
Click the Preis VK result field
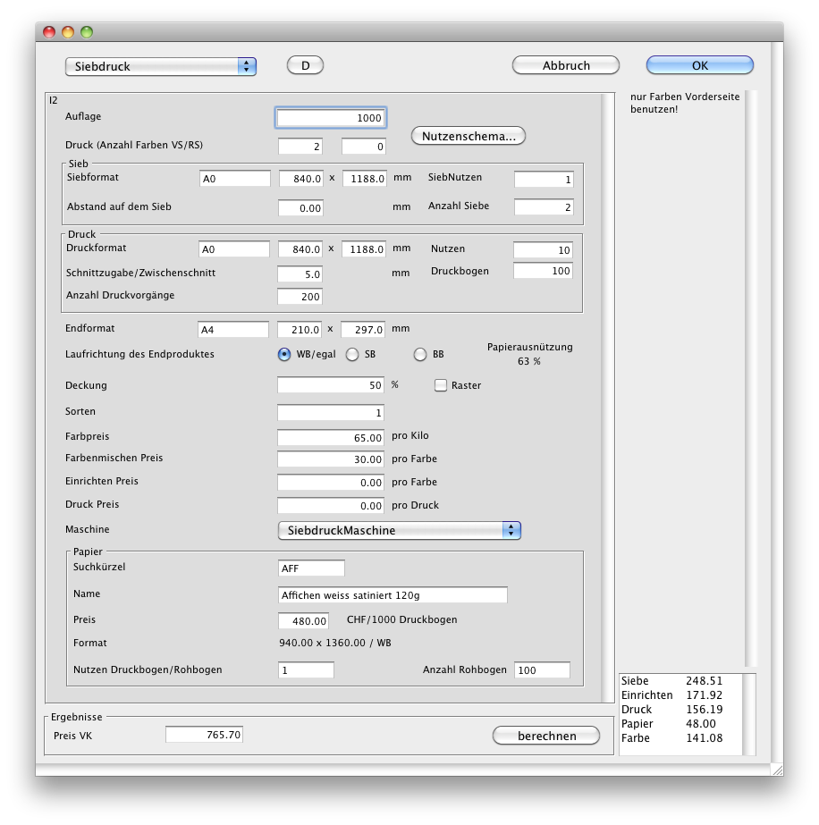(204, 735)
